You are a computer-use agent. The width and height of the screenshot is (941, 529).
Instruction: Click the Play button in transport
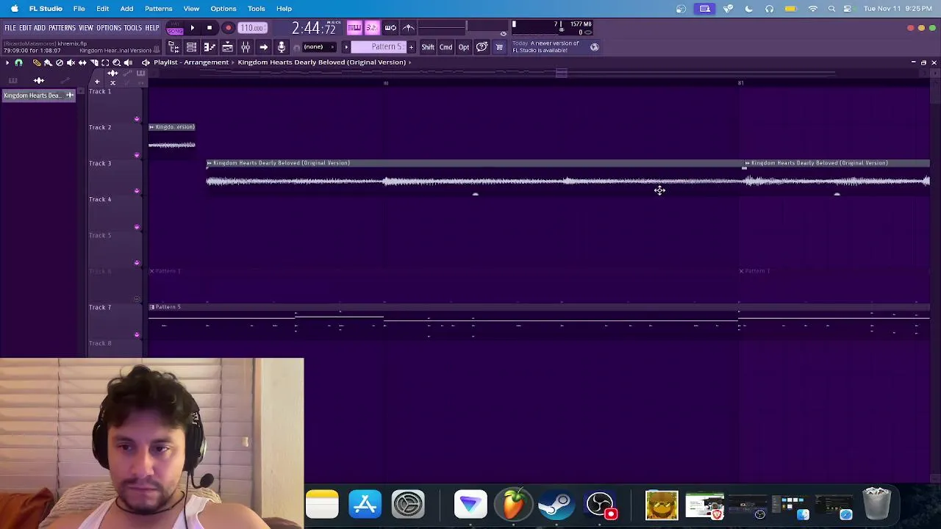(193, 28)
